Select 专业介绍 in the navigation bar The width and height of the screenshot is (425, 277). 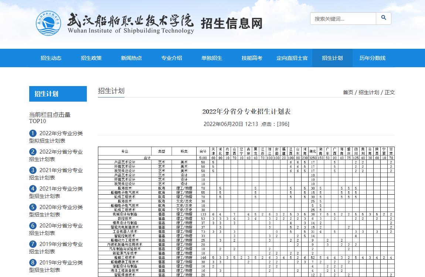pos(171,58)
